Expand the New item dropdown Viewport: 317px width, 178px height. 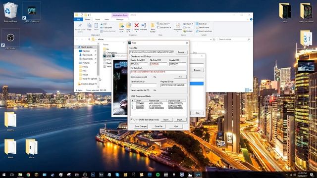pos(163,24)
